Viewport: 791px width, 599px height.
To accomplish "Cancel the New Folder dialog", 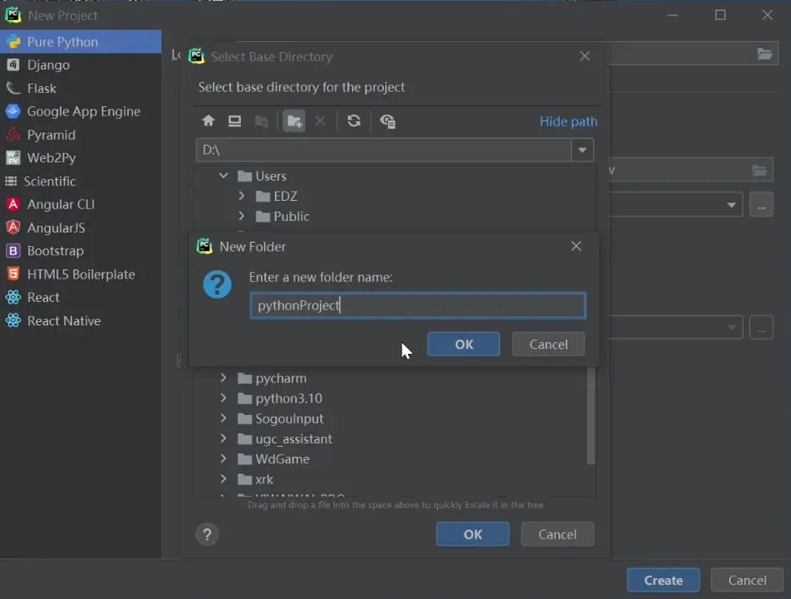I will (549, 344).
